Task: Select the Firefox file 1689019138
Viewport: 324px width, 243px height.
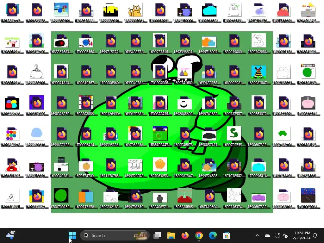Action: click(x=283, y=44)
